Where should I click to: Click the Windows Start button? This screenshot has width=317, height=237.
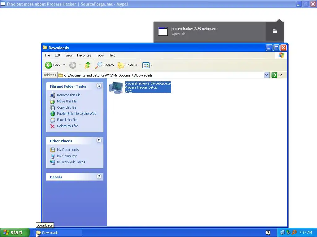(15, 233)
